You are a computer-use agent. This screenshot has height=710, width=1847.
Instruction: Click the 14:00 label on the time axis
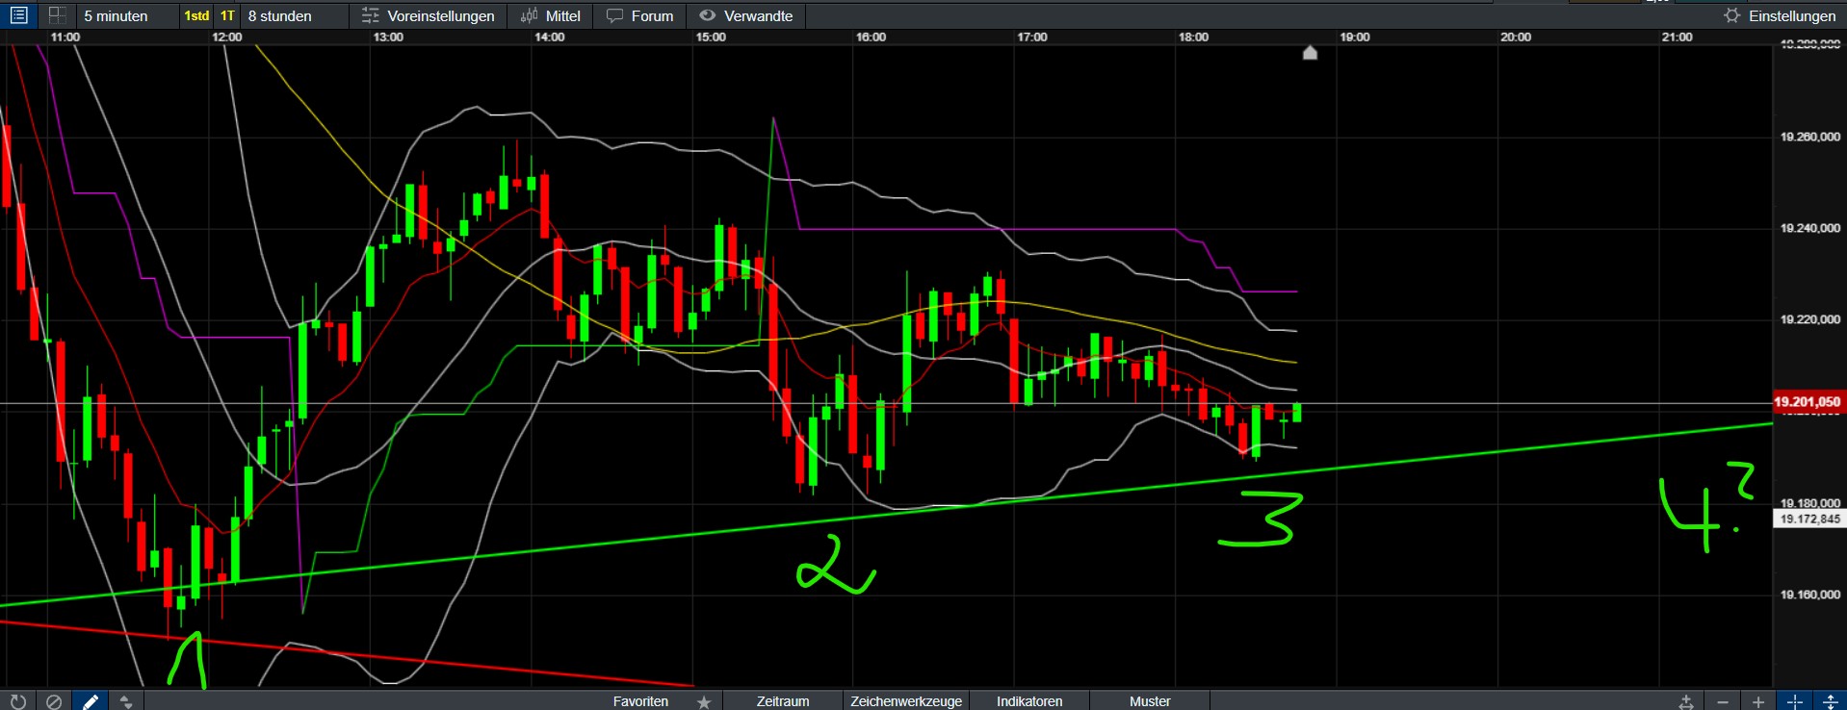[x=550, y=37]
